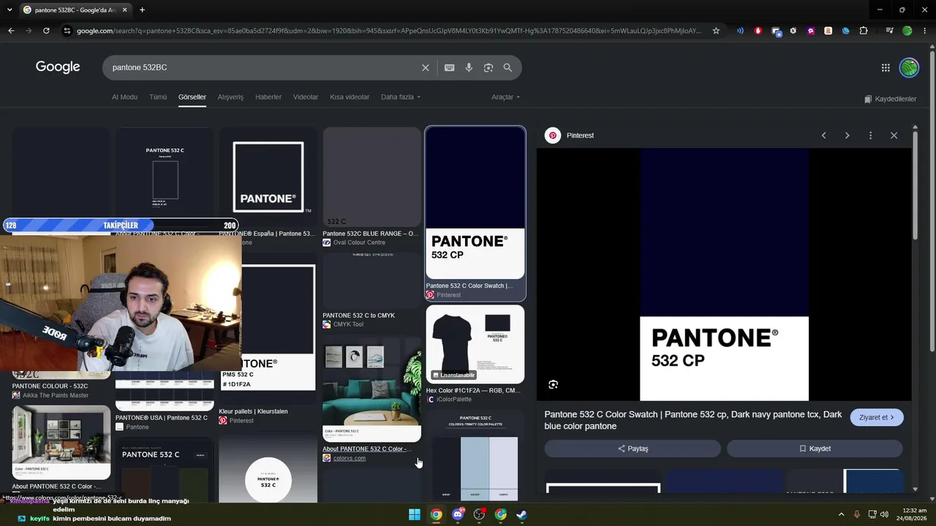Open the media controls icon in toolbar

tap(889, 31)
